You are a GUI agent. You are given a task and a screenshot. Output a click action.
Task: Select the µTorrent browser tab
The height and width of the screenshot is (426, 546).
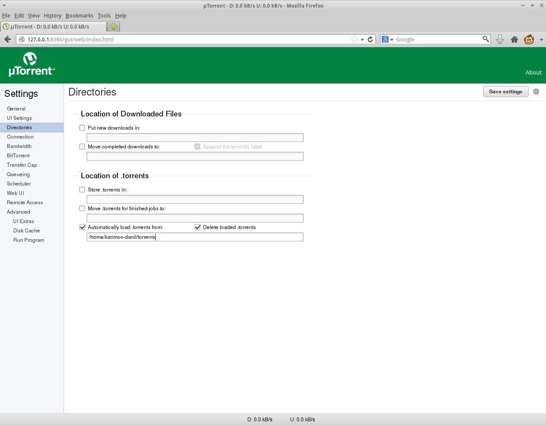[x=53, y=26]
